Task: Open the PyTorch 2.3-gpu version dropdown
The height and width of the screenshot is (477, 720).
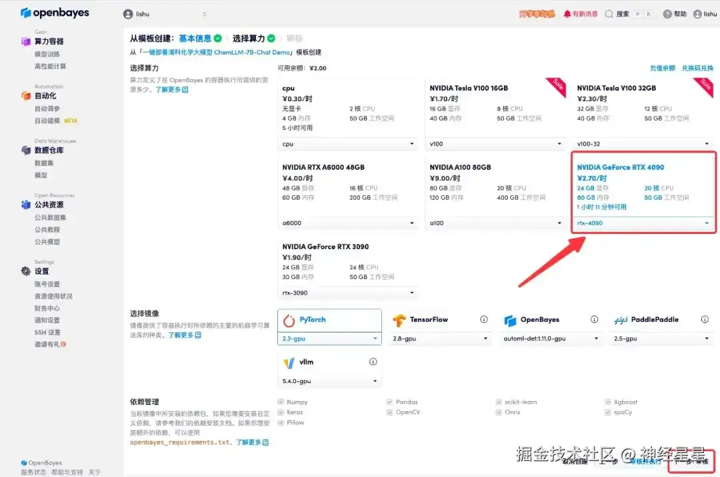Action: pos(330,338)
